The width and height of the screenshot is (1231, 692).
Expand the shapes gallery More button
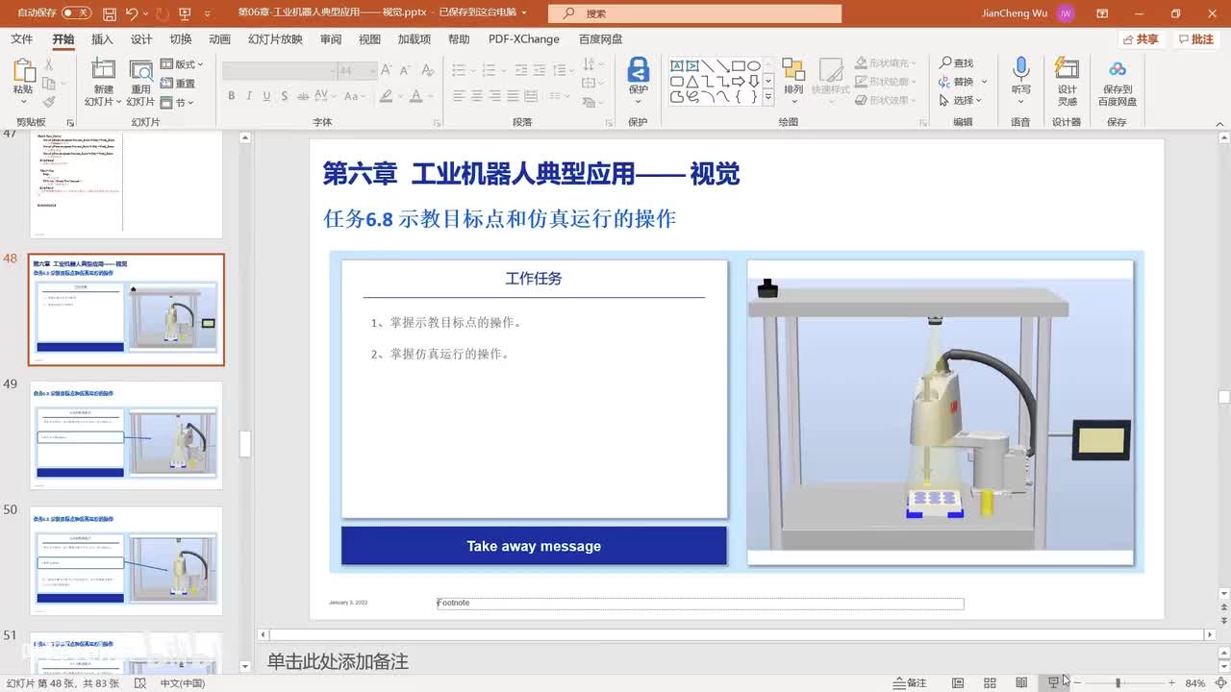767,96
